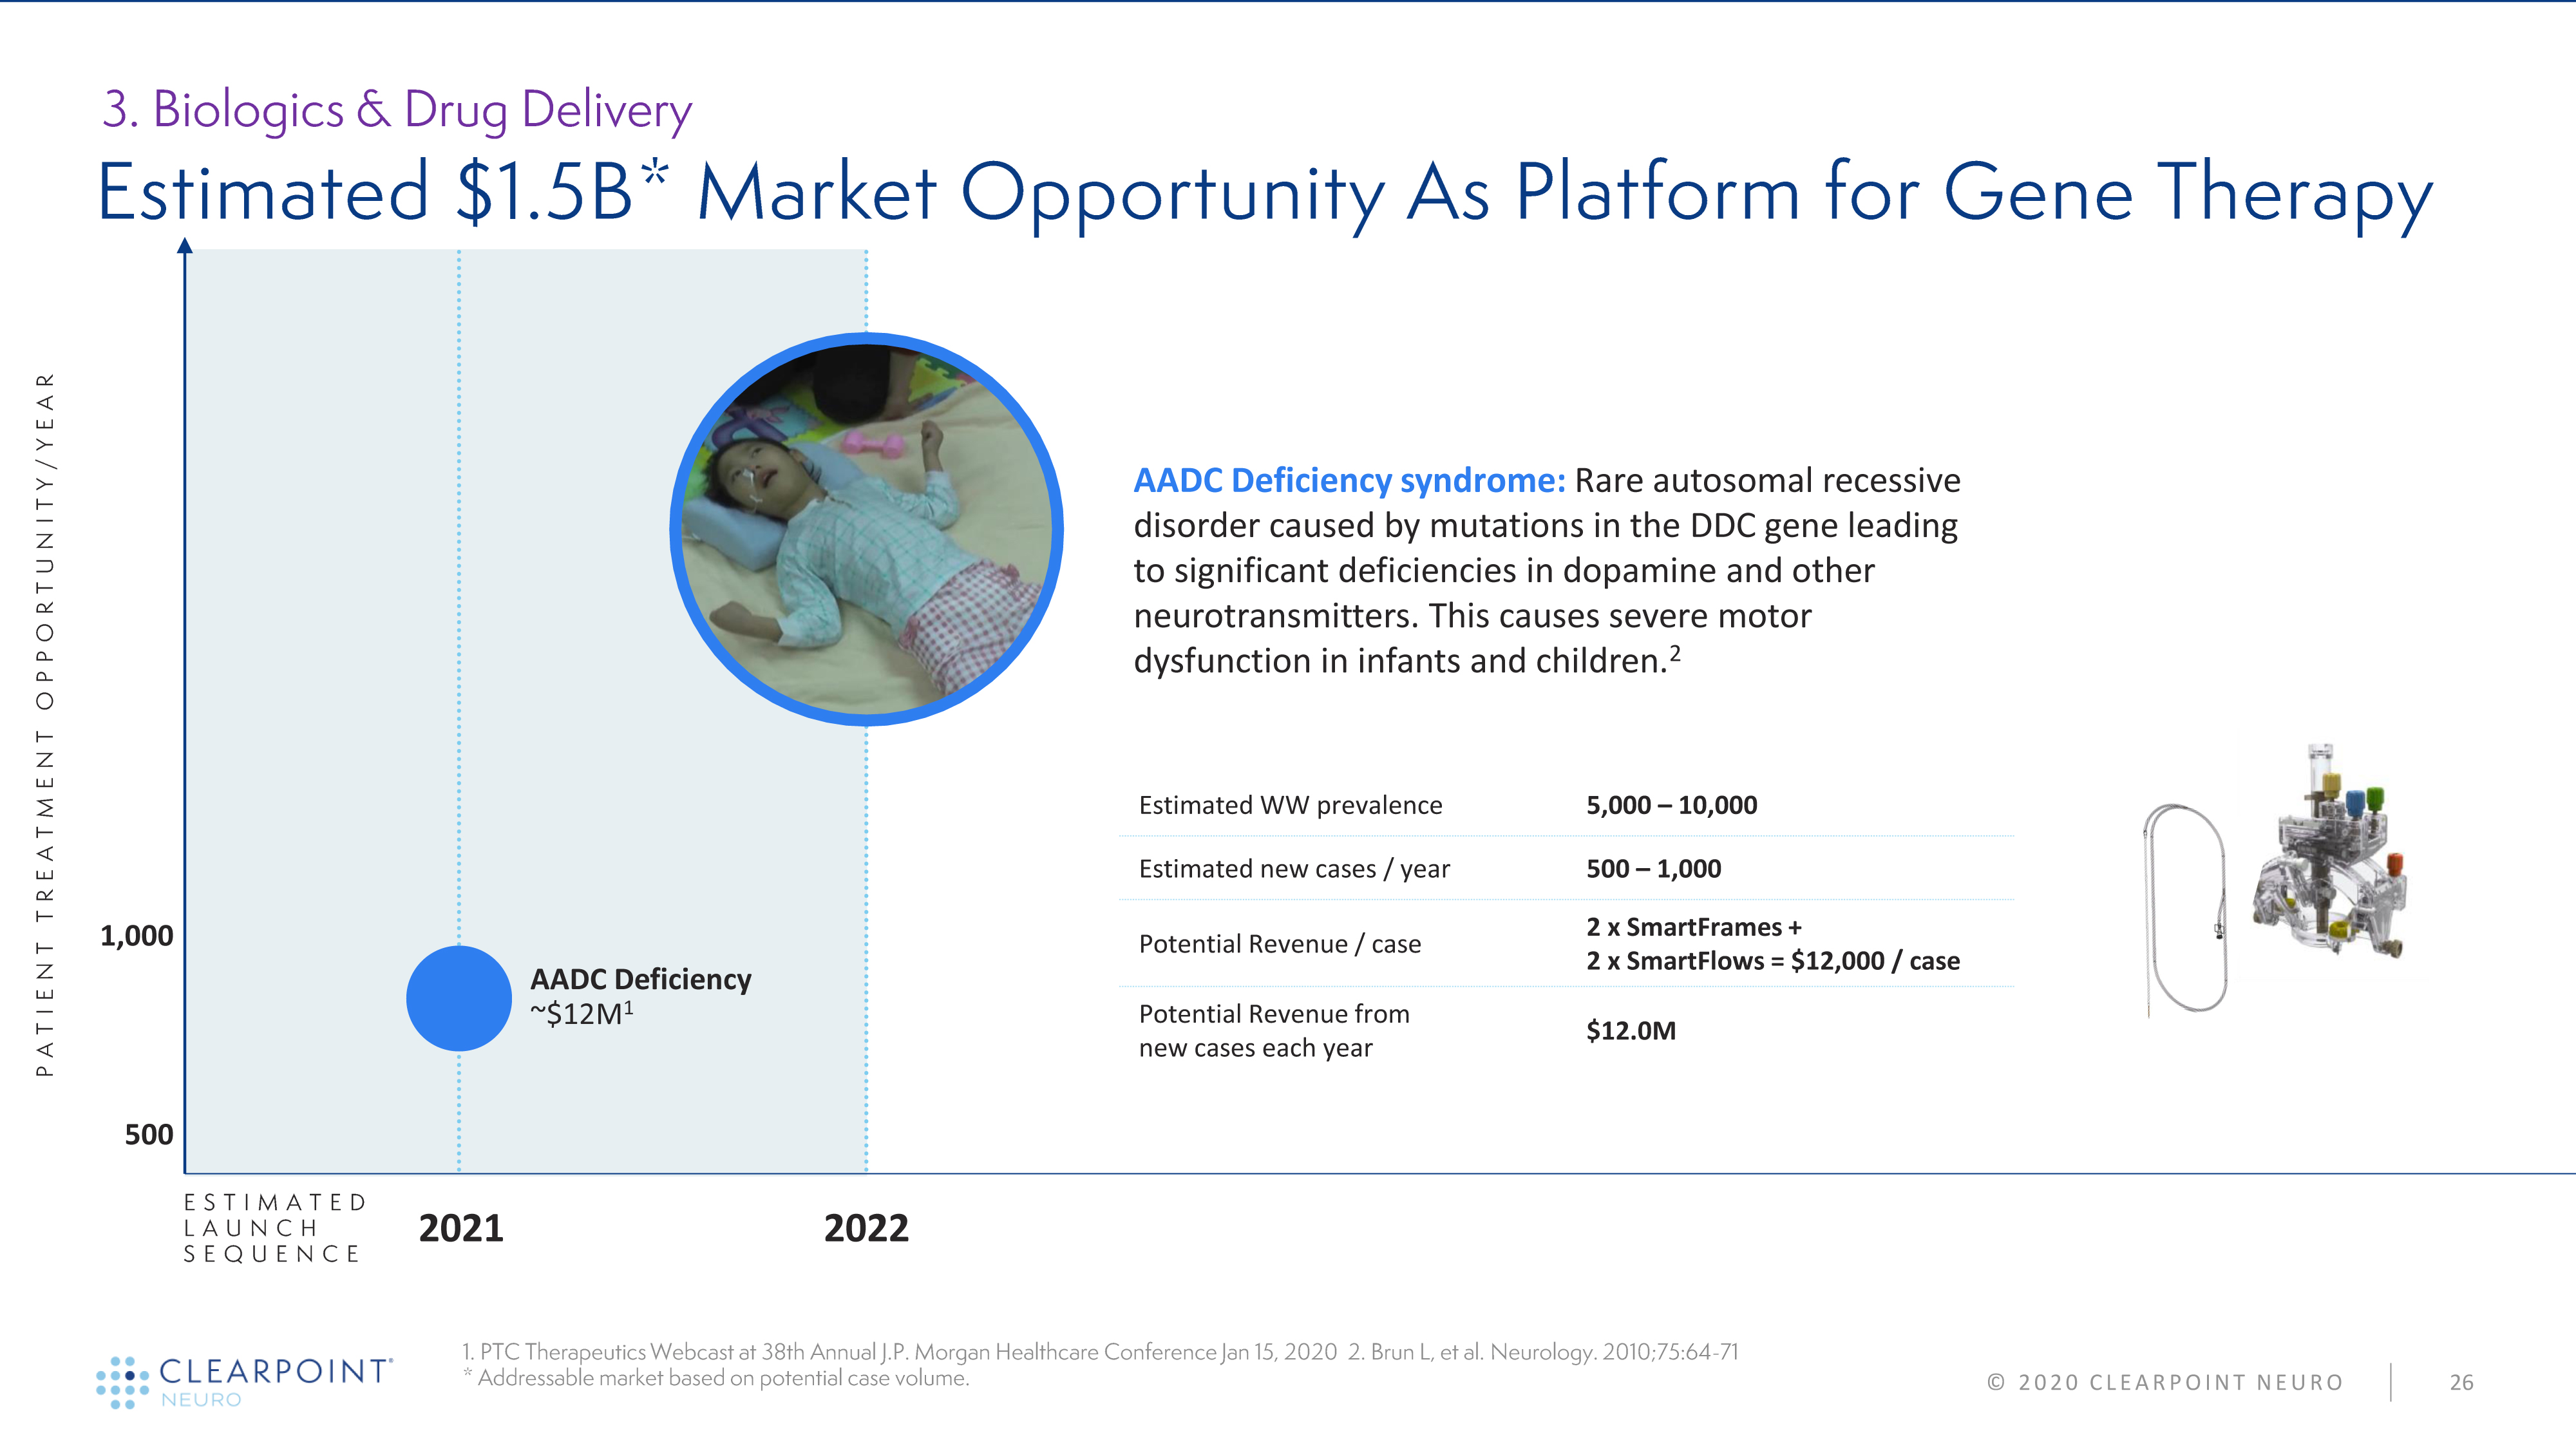
Task: Click the ~$12M chart label
Action: point(581,1014)
